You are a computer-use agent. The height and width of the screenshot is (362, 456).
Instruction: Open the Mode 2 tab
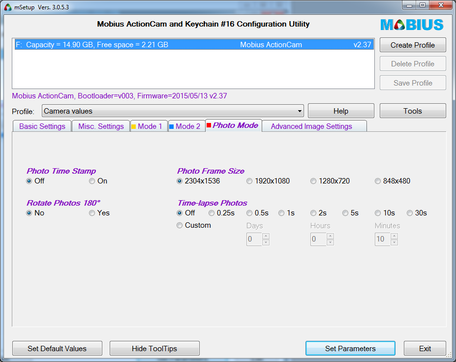tap(187, 126)
